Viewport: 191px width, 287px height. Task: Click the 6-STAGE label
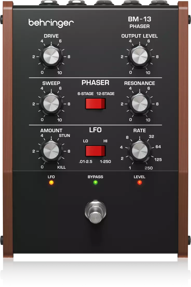85,94
